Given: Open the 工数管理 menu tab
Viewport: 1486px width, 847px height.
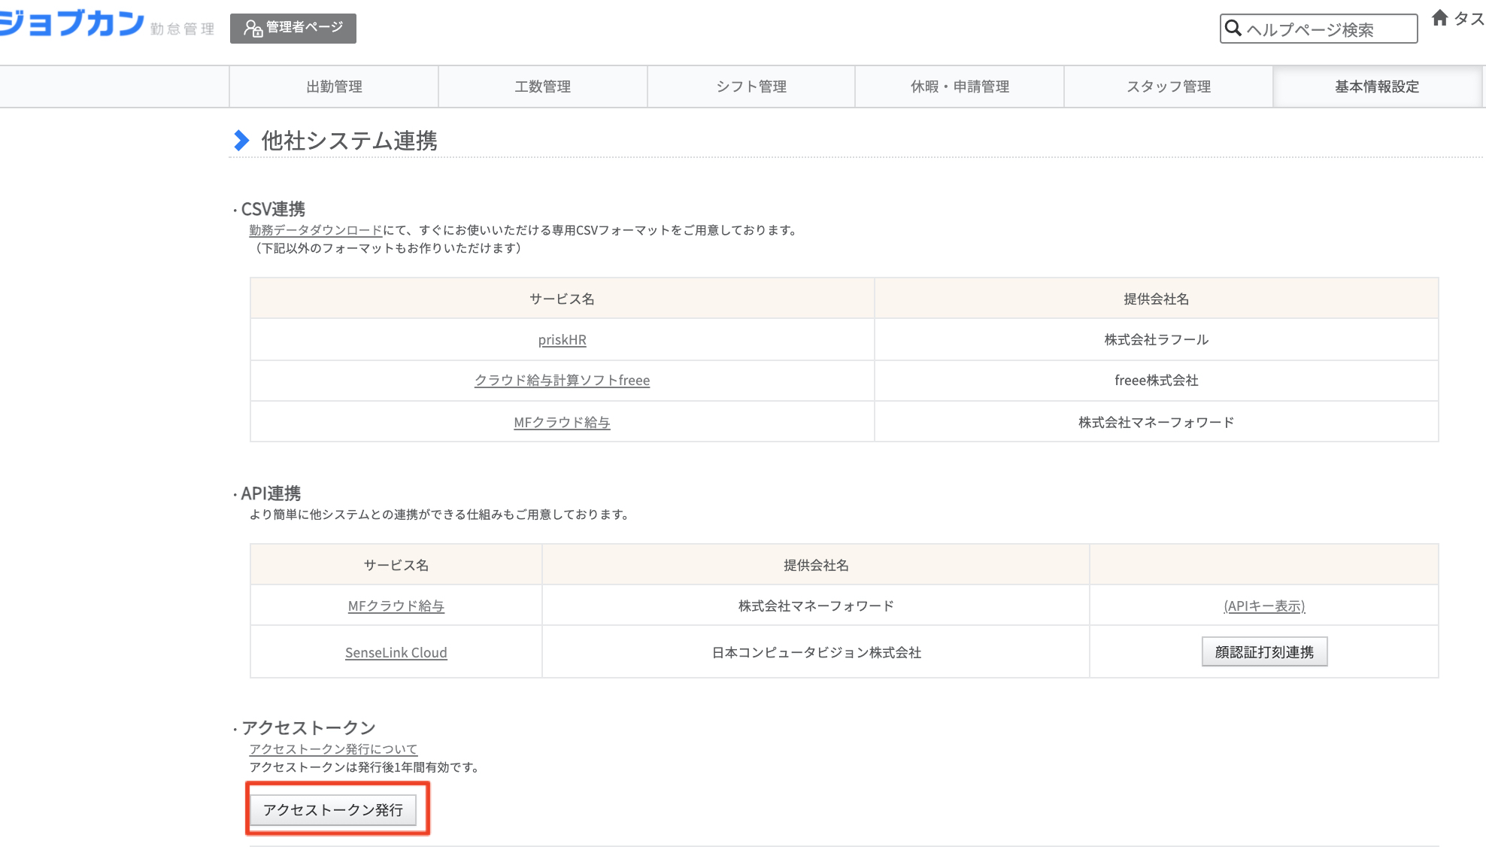Looking at the screenshot, I should click(x=542, y=87).
